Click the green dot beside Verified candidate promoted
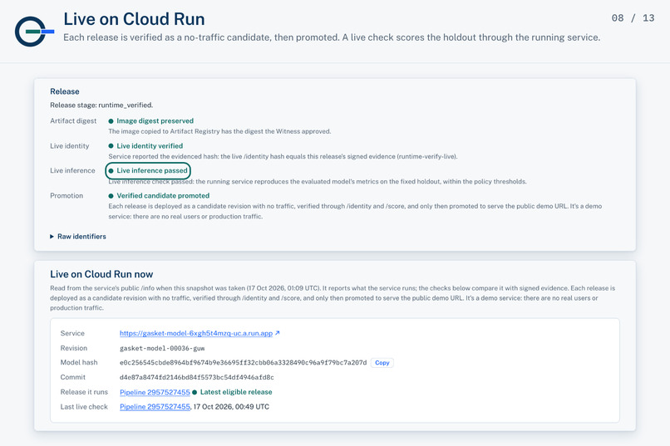This screenshot has width=670, height=446. (x=111, y=196)
